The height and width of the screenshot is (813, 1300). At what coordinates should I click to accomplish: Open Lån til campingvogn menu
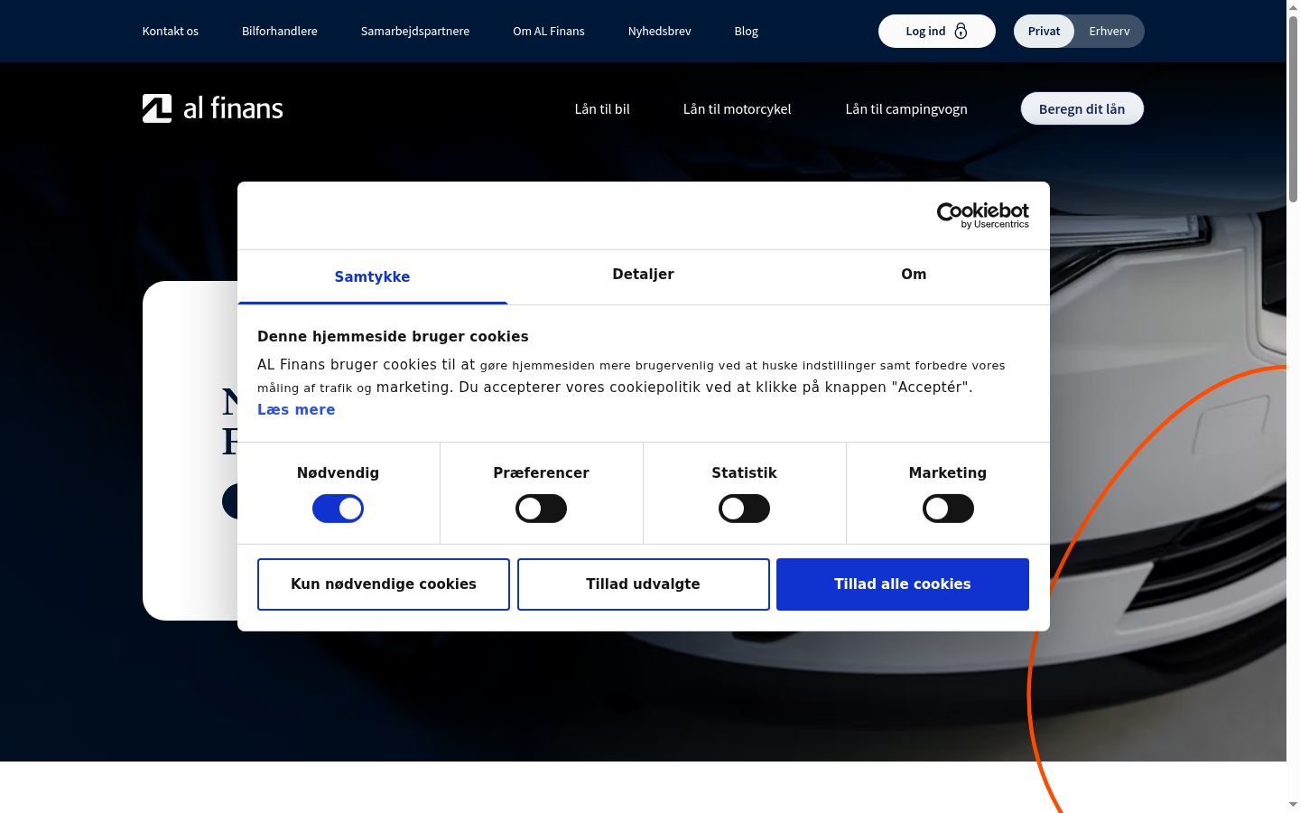tap(906, 108)
